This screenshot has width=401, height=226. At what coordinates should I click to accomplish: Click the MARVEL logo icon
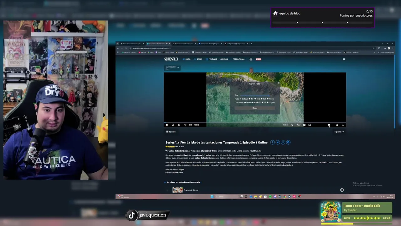[x=258, y=59]
